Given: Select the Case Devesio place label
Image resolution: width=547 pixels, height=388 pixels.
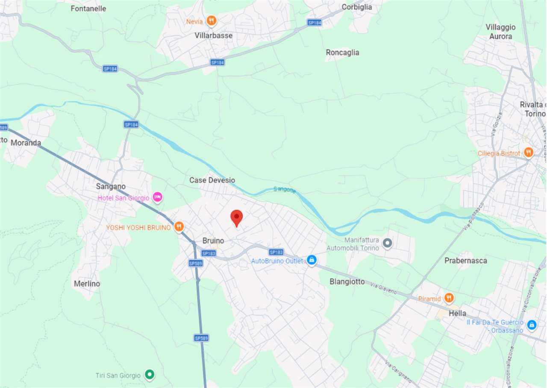Looking at the screenshot, I should (x=212, y=180).
